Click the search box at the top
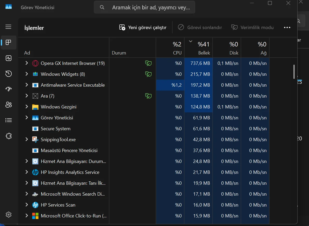 pos(144,8)
